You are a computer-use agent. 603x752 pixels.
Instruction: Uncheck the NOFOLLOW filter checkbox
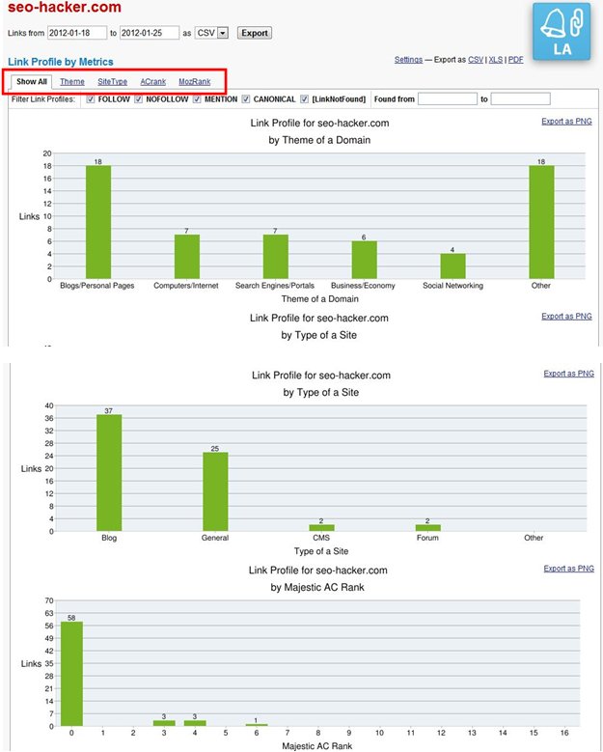(x=139, y=98)
